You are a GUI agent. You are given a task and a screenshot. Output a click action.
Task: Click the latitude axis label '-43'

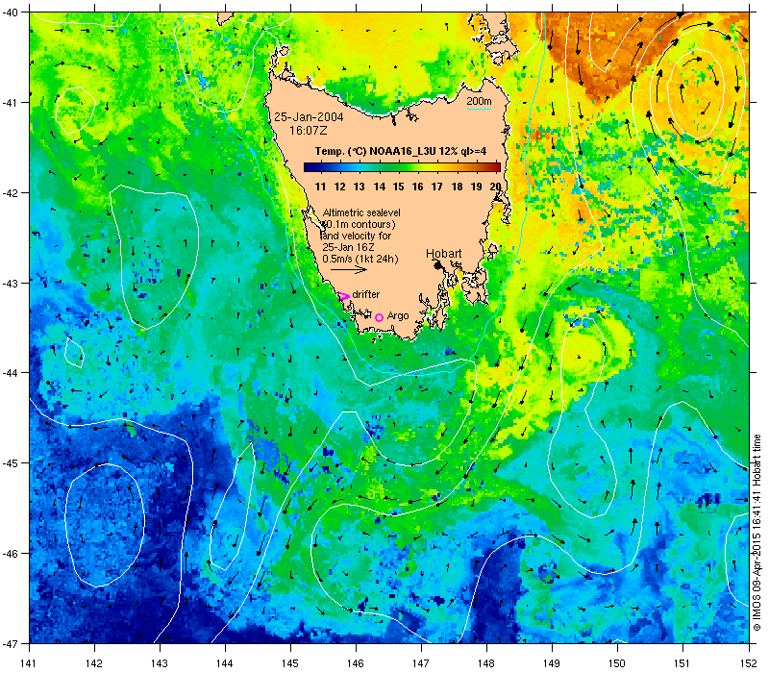pyautogui.click(x=11, y=283)
